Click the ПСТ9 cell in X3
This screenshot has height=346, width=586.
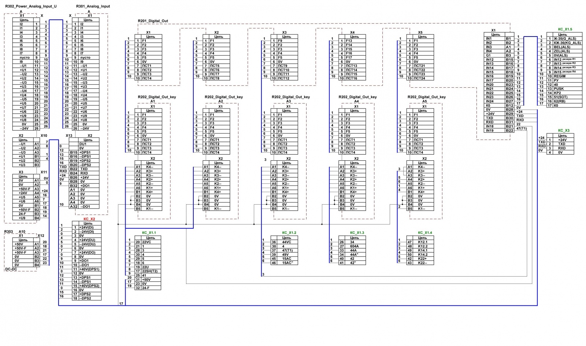tap(288, 66)
